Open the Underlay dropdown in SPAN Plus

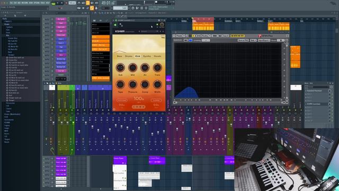(206, 40)
